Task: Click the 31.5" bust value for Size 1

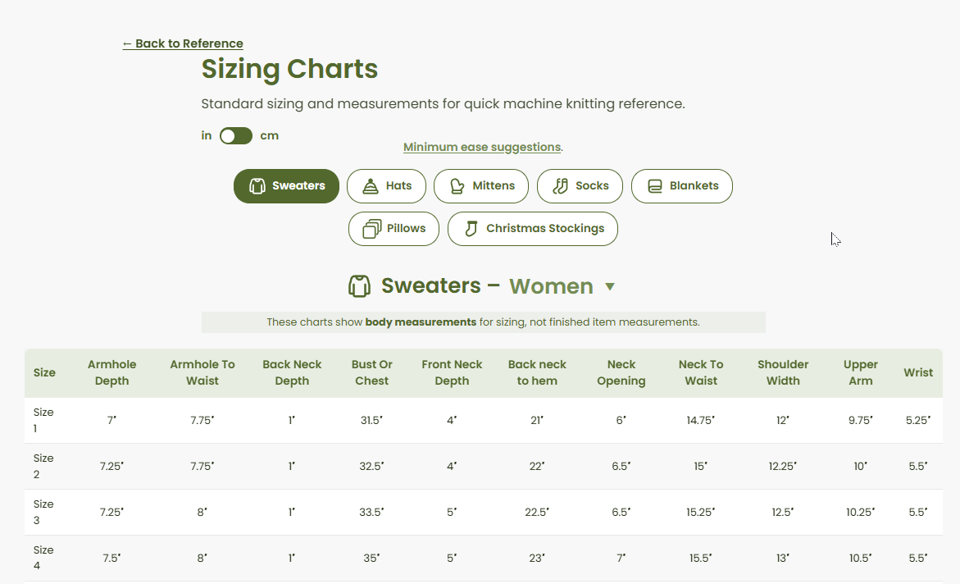Action: tap(371, 421)
